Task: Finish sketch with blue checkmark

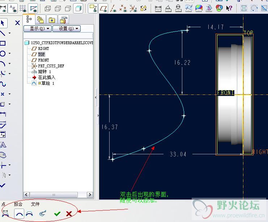Action: point(3,185)
